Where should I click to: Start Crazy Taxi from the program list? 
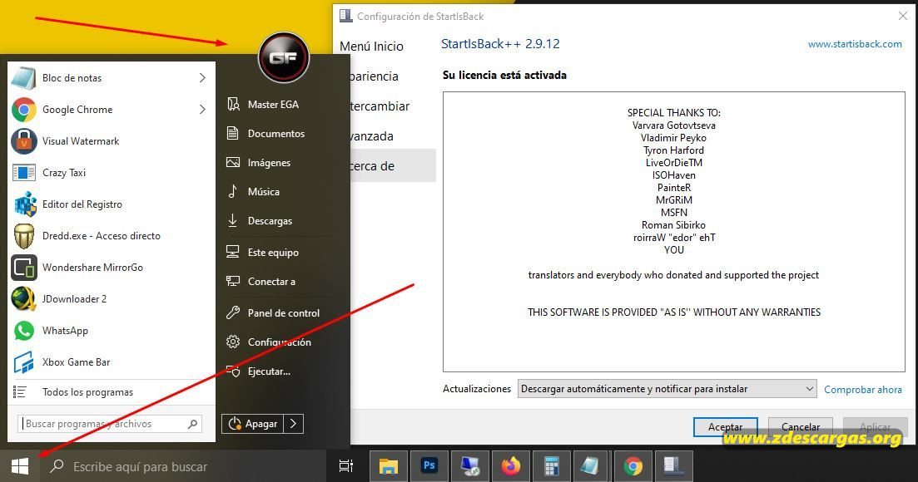coord(111,172)
